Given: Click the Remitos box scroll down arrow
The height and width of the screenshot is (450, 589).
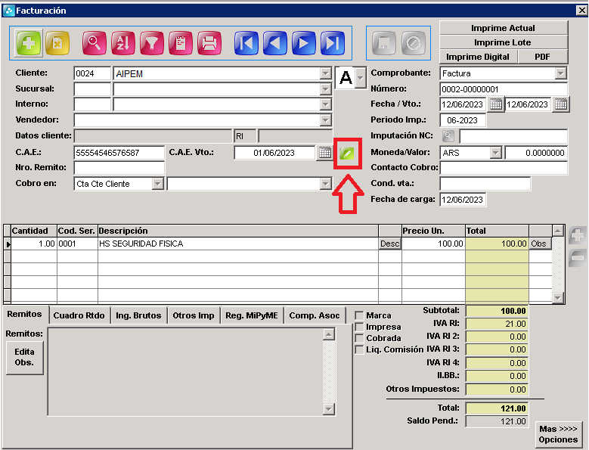Looking at the screenshot, I should pyautogui.click(x=329, y=409).
